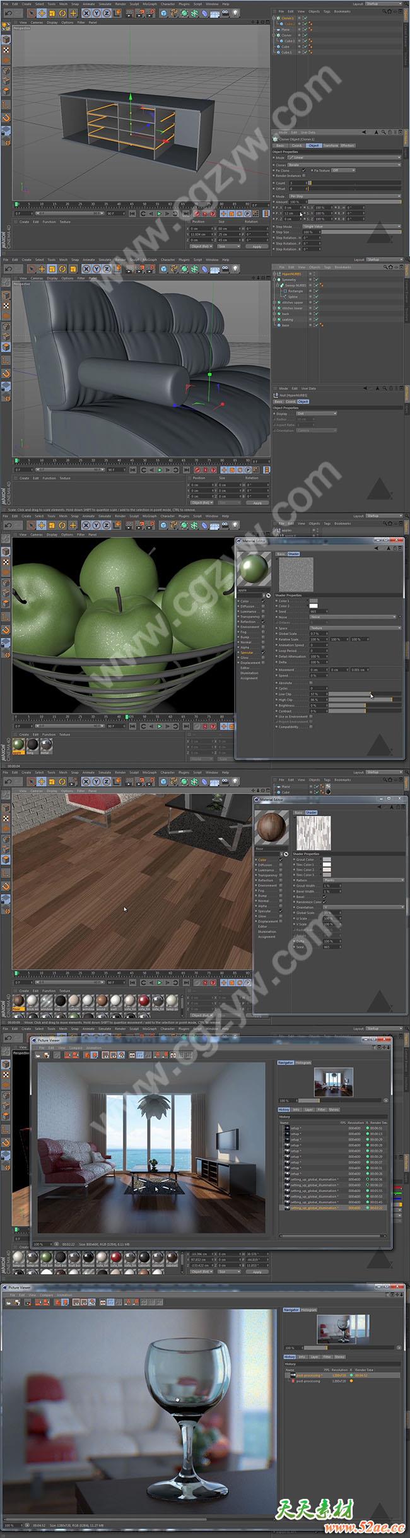Click HyperNURBS icon in sofa scene toolbar
Screen dimensions: 410x1538
pyautogui.click(x=184, y=269)
